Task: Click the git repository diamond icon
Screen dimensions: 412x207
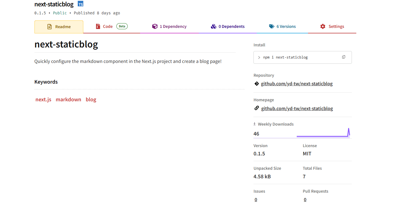Action: 256,84
